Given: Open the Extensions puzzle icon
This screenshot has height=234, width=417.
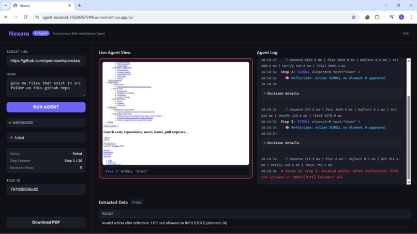Looking at the screenshot, I should point(377,17).
